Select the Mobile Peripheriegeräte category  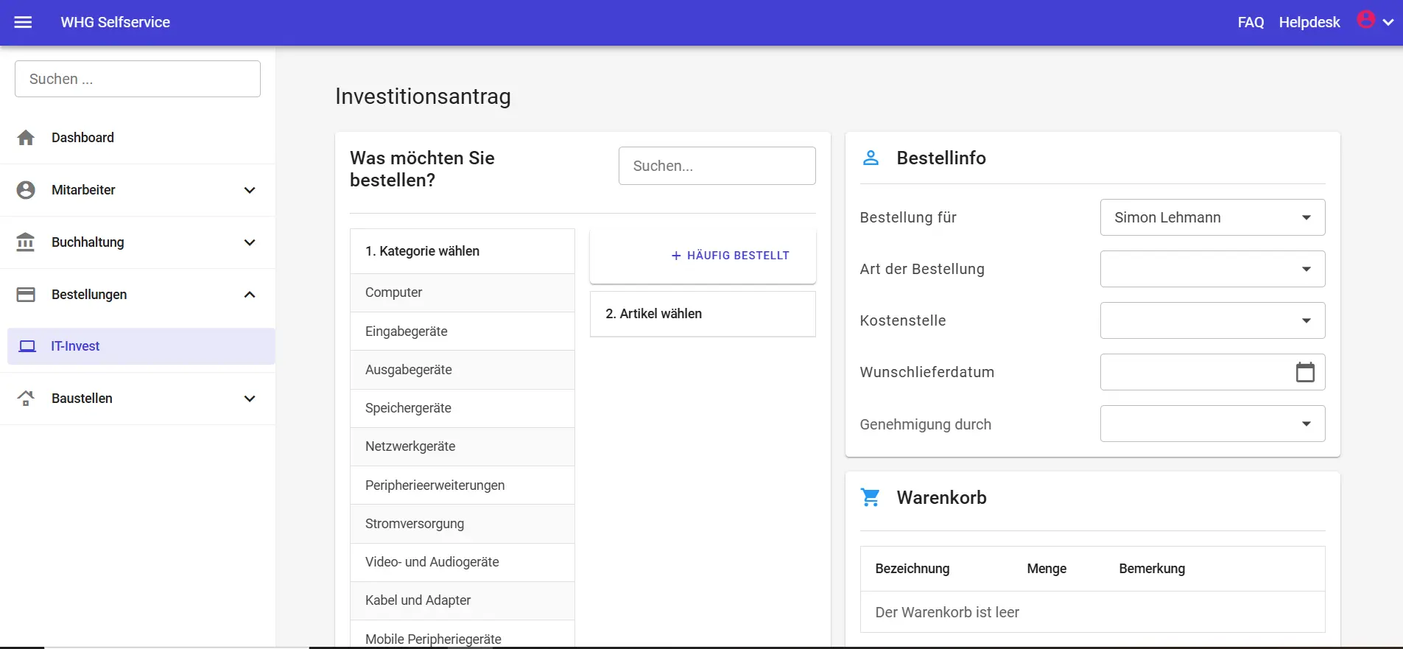(x=463, y=635)
